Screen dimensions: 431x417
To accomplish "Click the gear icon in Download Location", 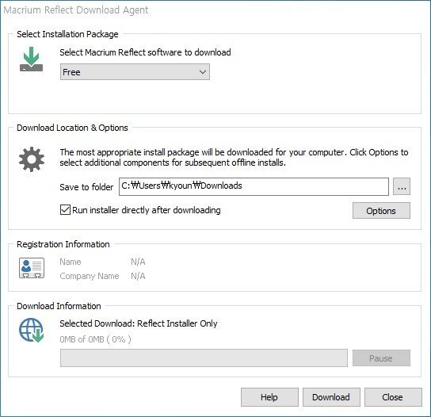I will [32, 159].
